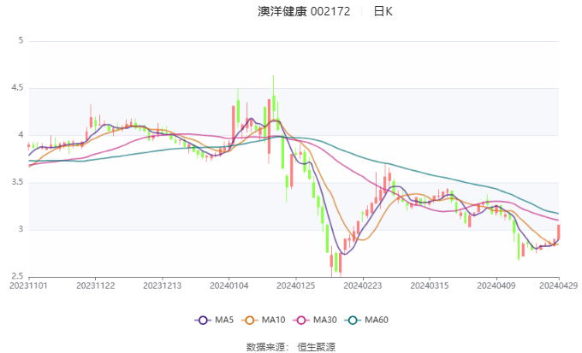The width and height of the screenshot is (582, 353).
Task: Click the data source text 数据来源：恒生聚源
Action: (x=291, y=347)
